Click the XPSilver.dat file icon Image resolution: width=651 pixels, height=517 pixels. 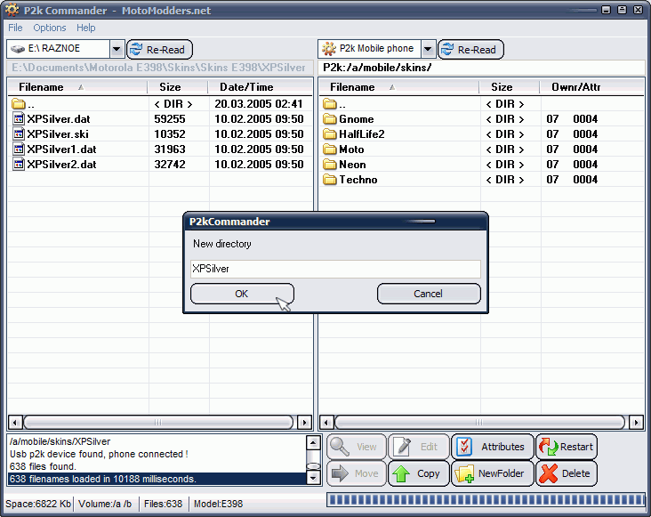[x=19, y=119]
